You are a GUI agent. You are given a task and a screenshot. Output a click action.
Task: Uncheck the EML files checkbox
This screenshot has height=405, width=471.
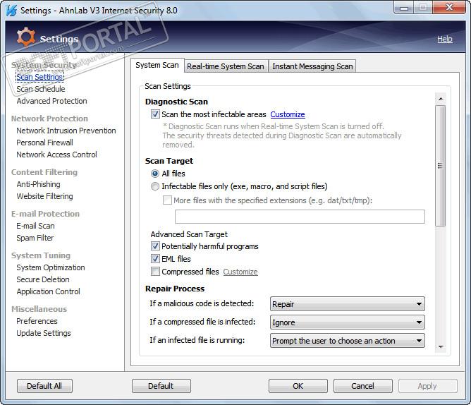[x=155, y=259]
